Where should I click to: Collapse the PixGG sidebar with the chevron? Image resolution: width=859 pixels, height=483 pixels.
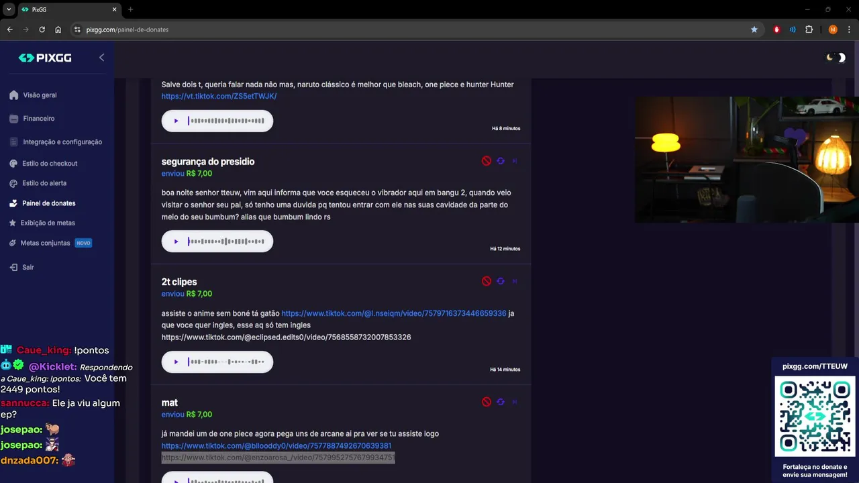tap(102, 58)
